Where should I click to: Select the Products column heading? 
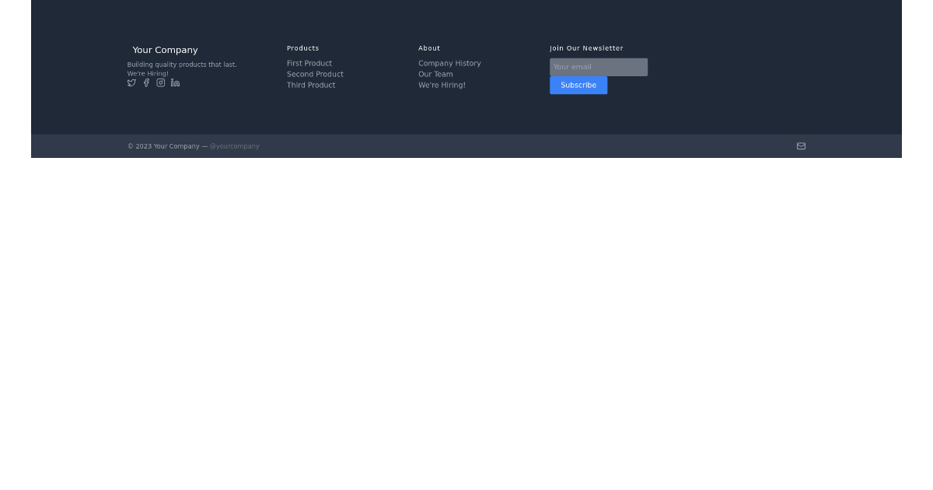(x=302, y=47)
